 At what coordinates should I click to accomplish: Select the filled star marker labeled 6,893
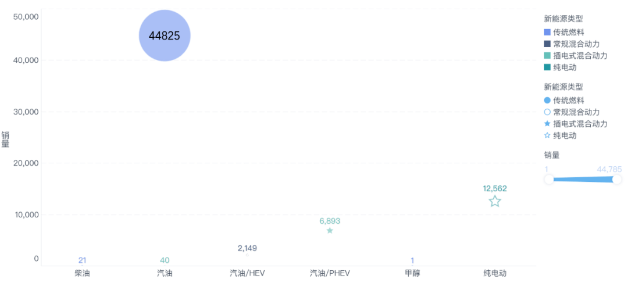coord(330,231)
